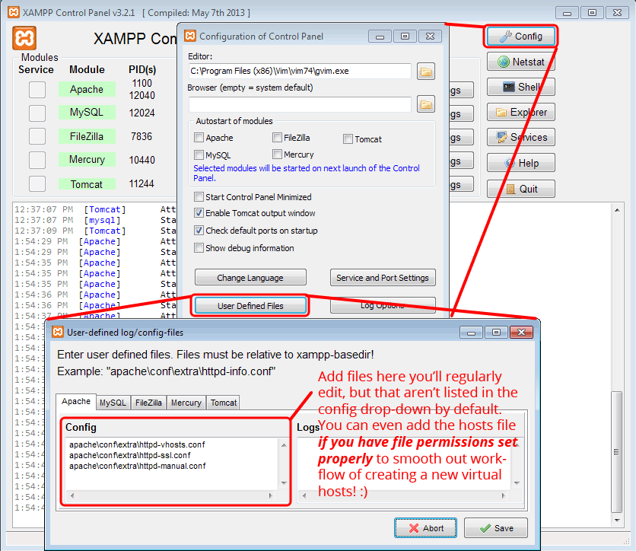This screenshot has width=636, height=551.
Task: Switch to the Mercury tab
Action: click(186, 403)
